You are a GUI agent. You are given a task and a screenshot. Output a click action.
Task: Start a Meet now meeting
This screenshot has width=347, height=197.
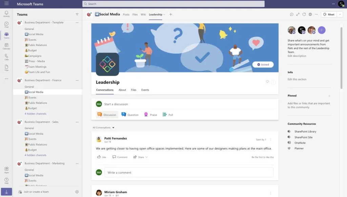[x=329, y=14]
